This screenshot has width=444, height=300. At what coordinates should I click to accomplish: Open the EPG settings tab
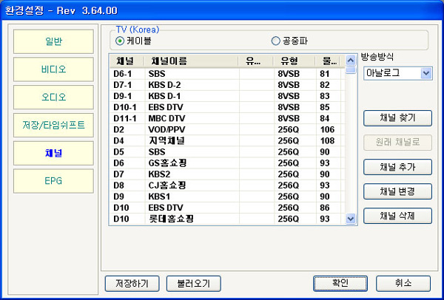(53, 181)
